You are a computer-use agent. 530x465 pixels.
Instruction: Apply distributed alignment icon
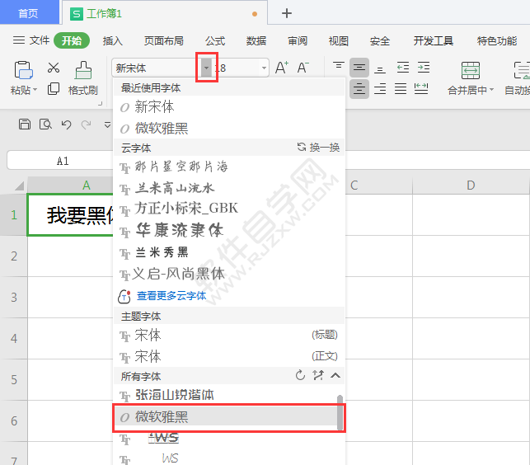point(421,89)
